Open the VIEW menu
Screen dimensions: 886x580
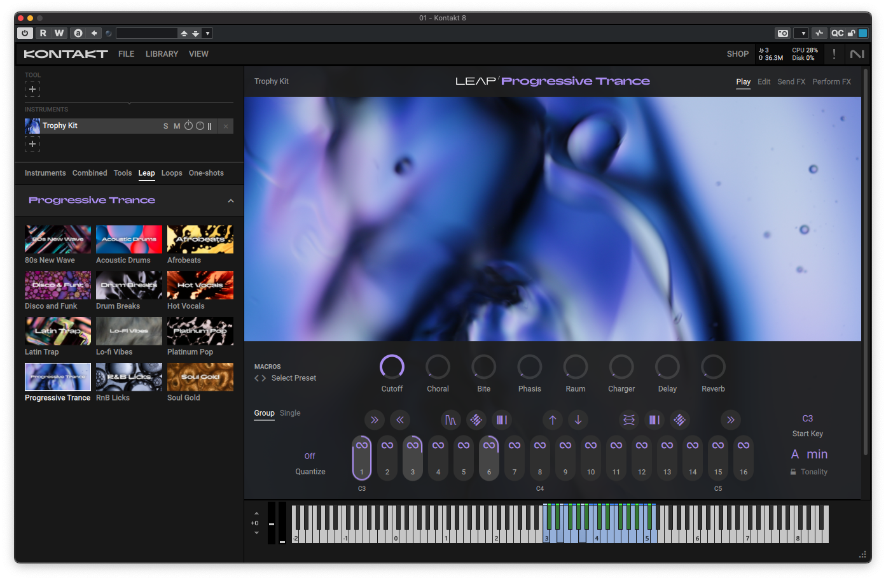198,54
